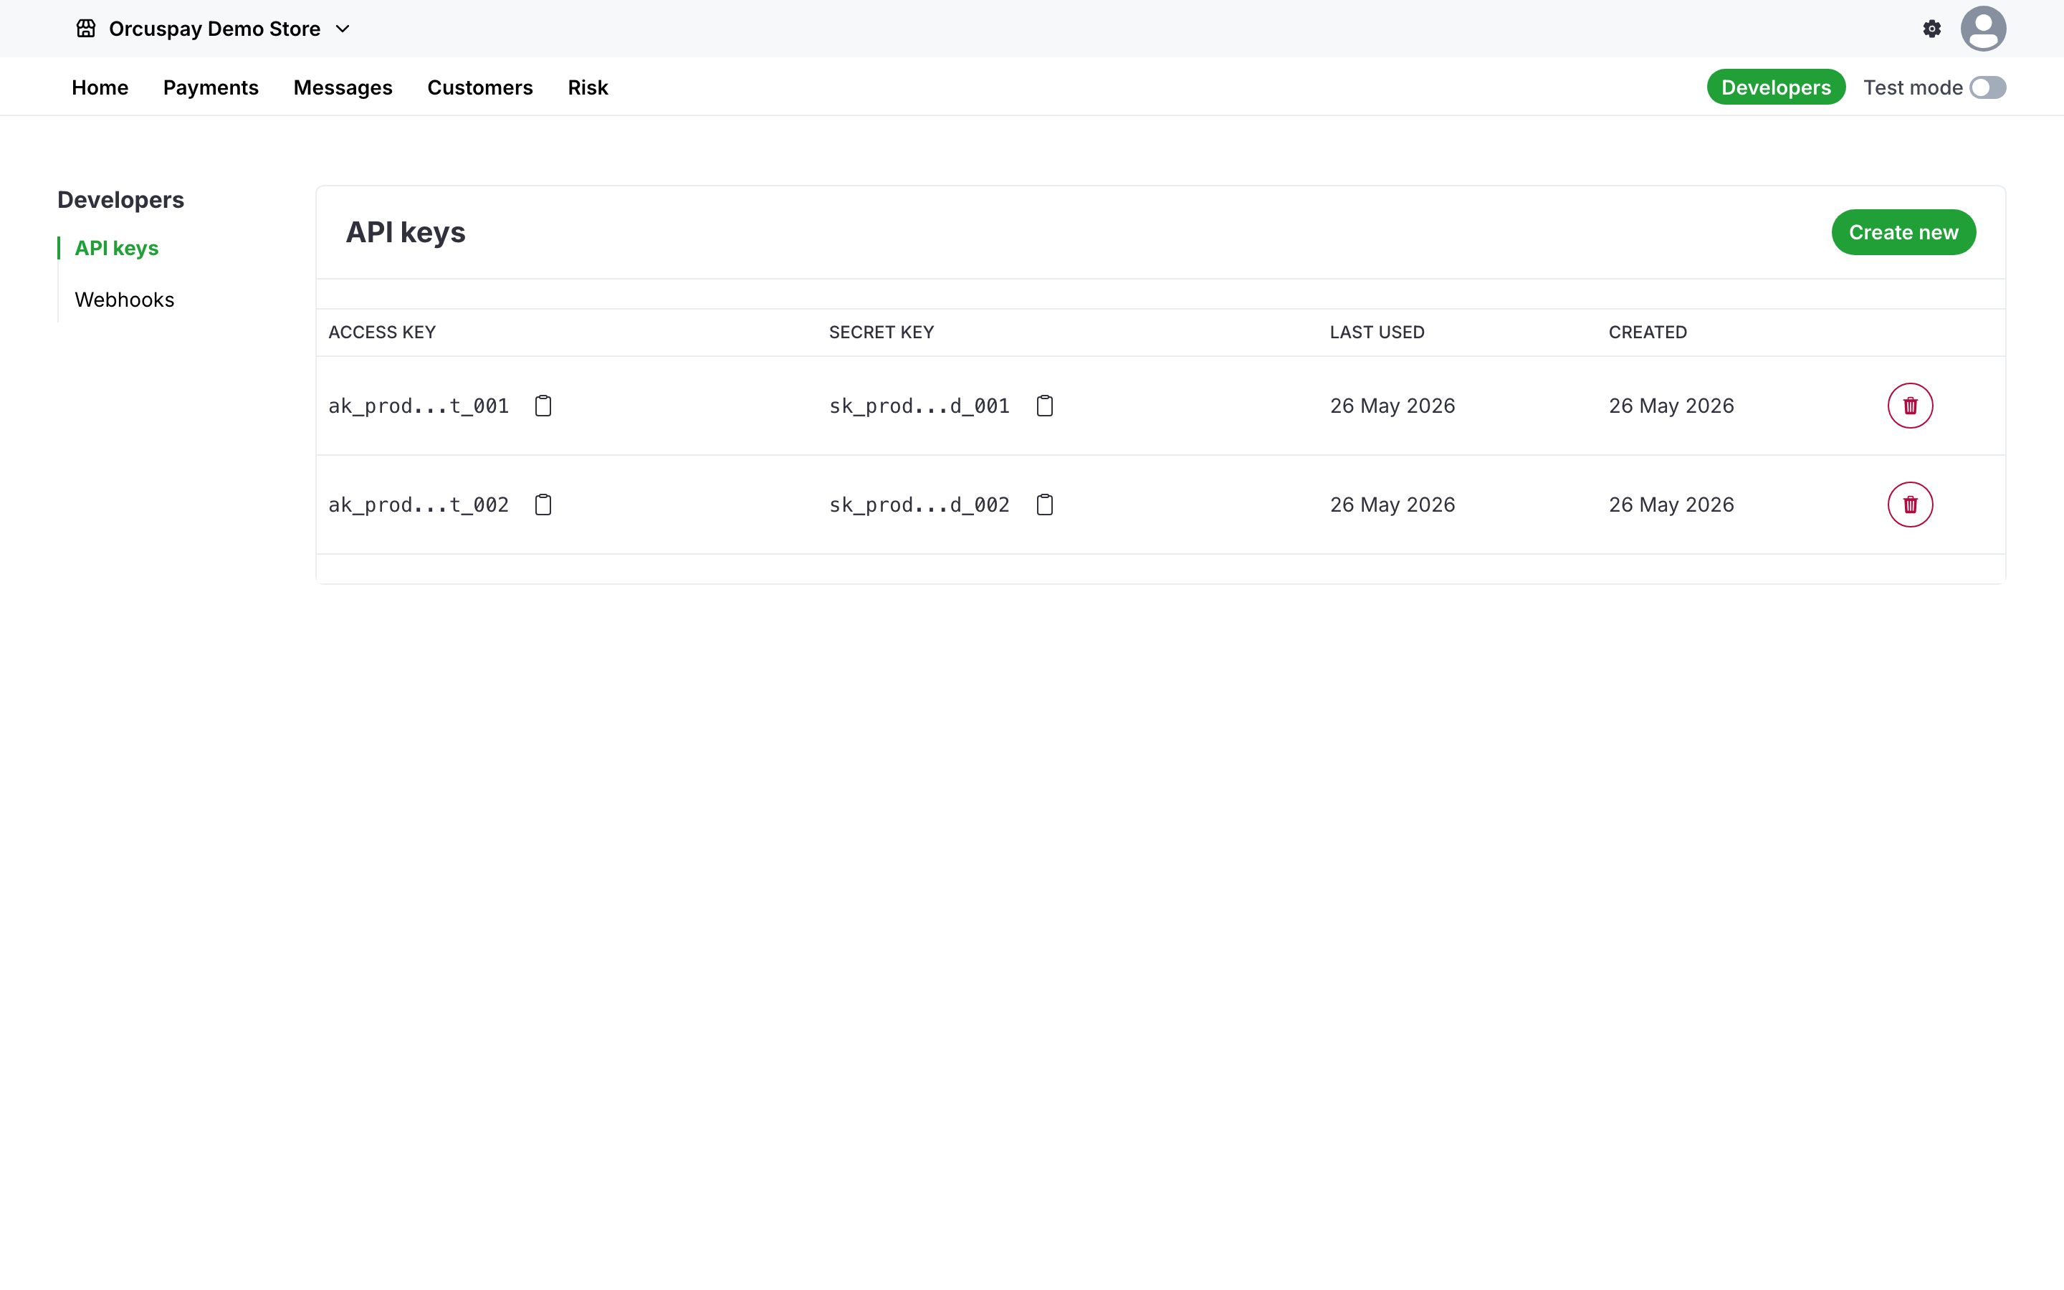Click the API keys panel heading
Image resolution: width=2064 pixels, height=1290 pixels.
coord(405,232)
